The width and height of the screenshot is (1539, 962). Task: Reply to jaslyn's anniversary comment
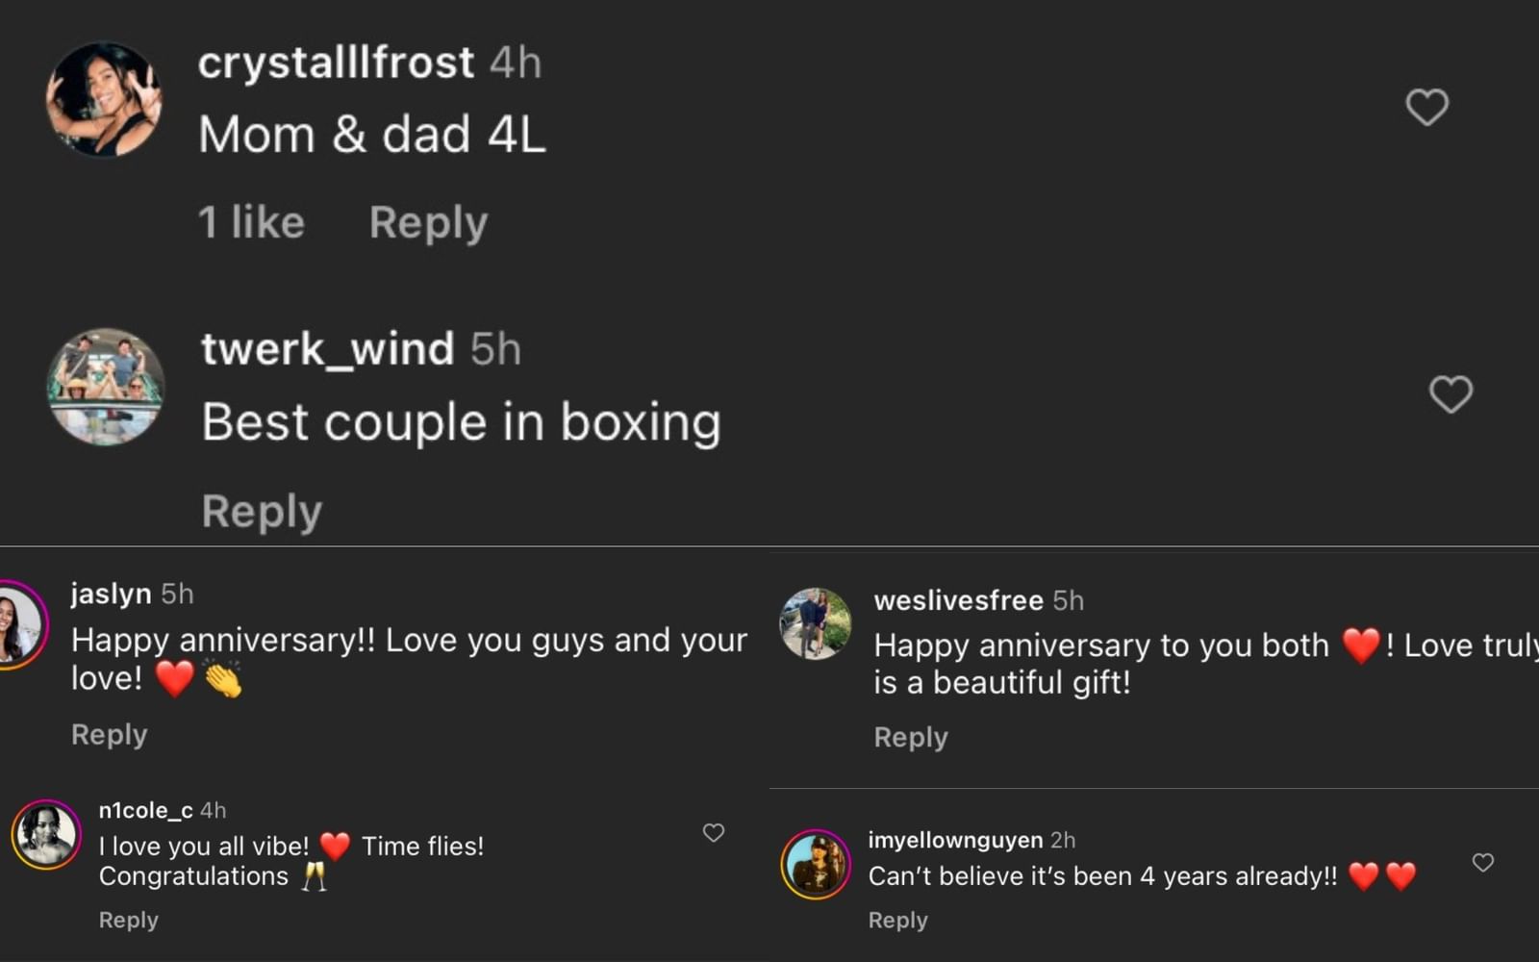click(109, 734)
